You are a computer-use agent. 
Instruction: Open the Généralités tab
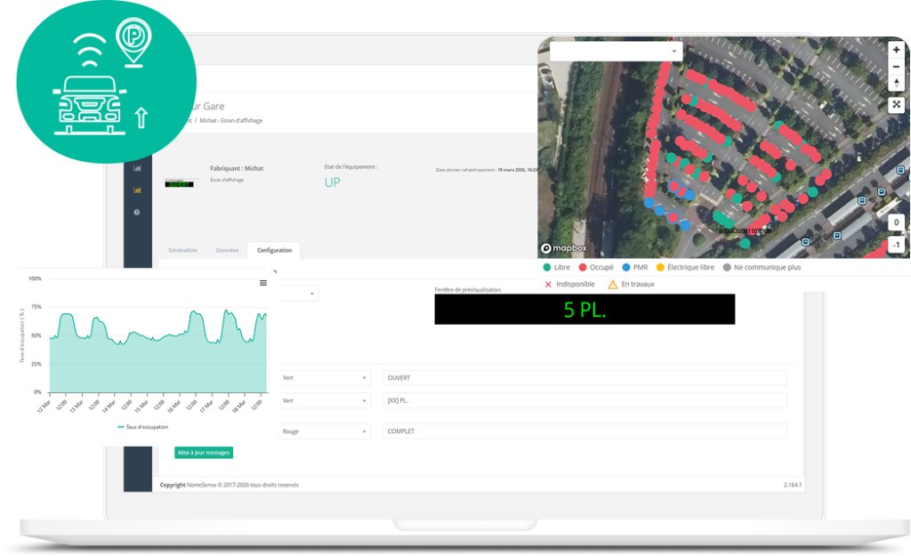pos(183,251)
